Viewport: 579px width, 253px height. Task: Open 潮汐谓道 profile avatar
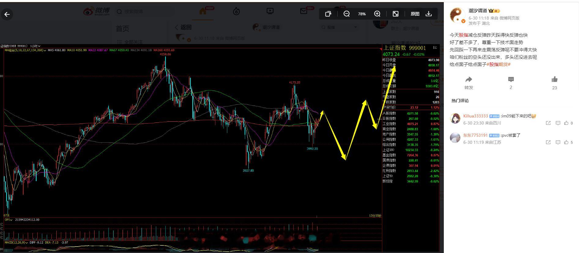click(457, 15)
